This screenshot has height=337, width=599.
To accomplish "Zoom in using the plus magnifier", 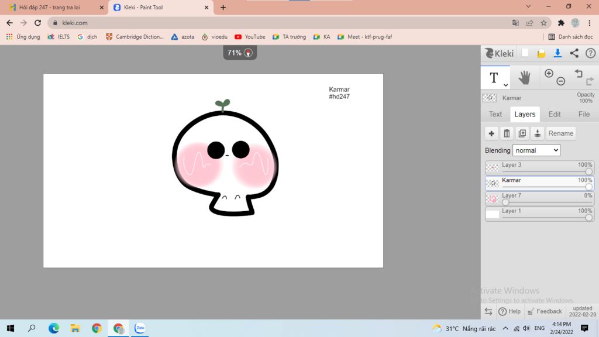I will 549,73.
